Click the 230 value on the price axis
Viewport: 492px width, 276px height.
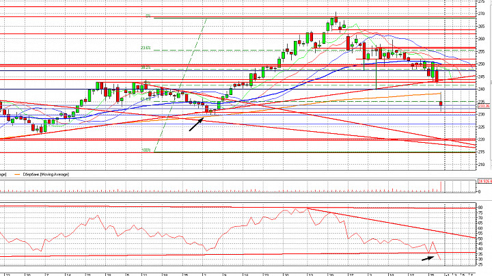[x=482, y=115]
